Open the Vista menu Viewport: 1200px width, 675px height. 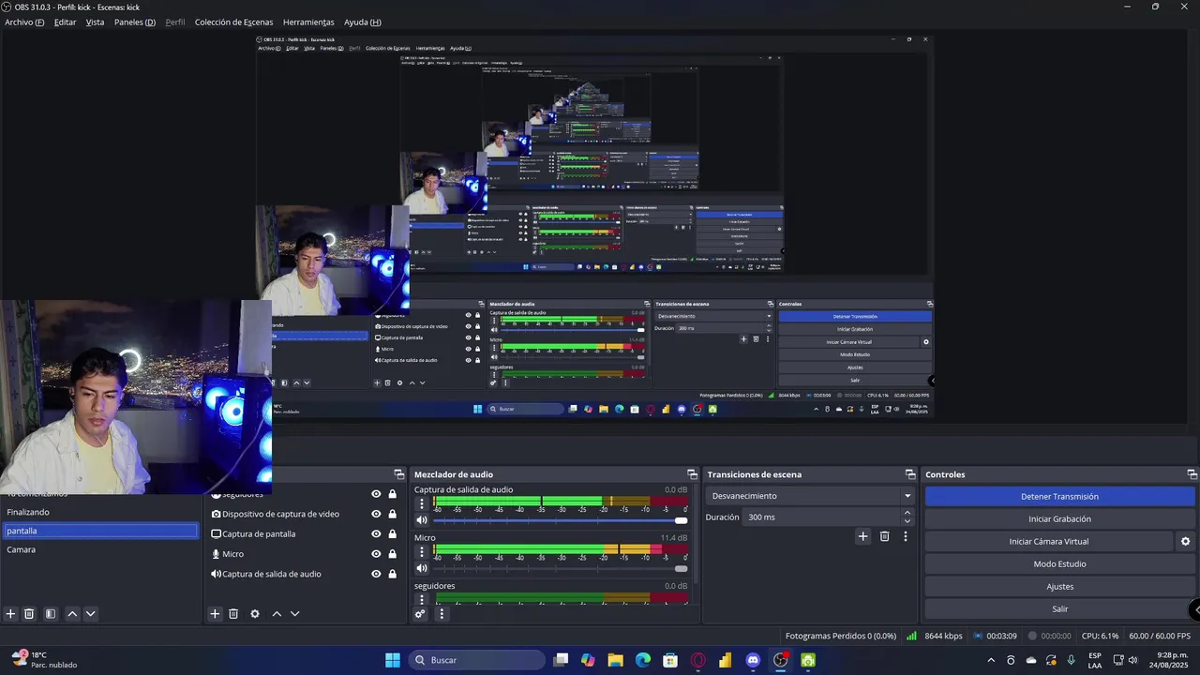click(x=95, y=22)
